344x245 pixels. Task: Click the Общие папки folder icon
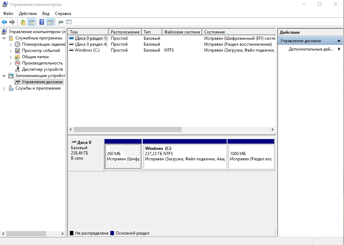(17, 57)
